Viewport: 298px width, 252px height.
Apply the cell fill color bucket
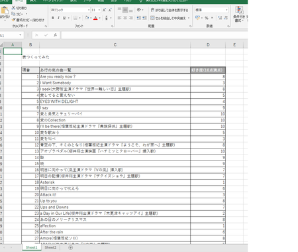(x=87, y=18)
